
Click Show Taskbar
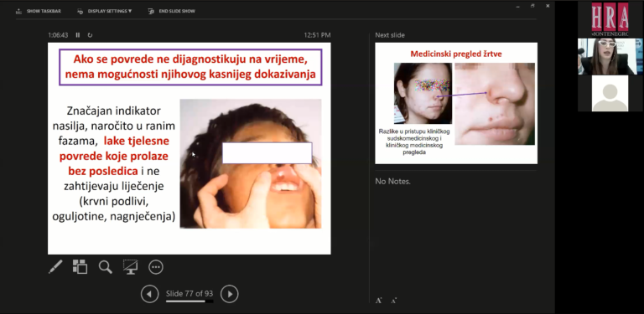click(x=39, y=11)
